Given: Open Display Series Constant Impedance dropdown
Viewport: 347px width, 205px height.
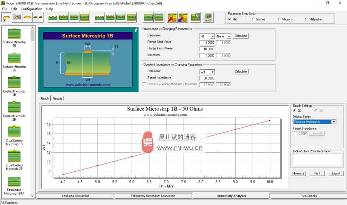Looking at the screenshot, I should pos(334,122).
